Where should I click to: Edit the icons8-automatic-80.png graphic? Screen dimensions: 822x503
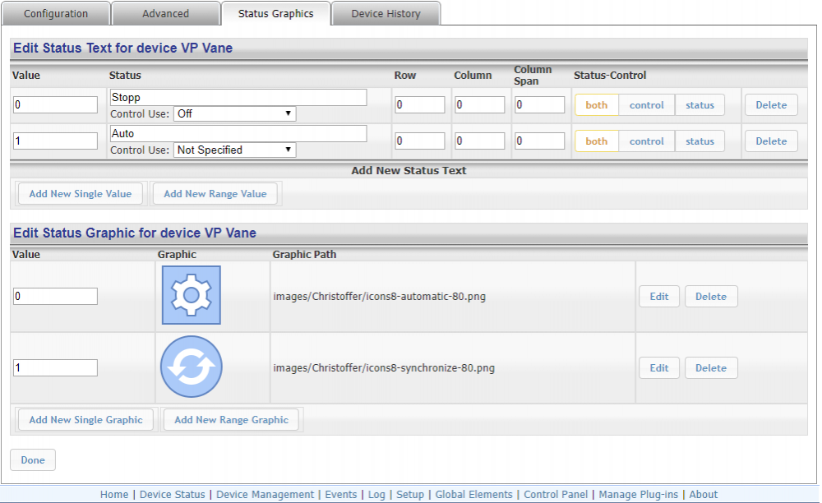pyautogui.click(x=658, y=297)
